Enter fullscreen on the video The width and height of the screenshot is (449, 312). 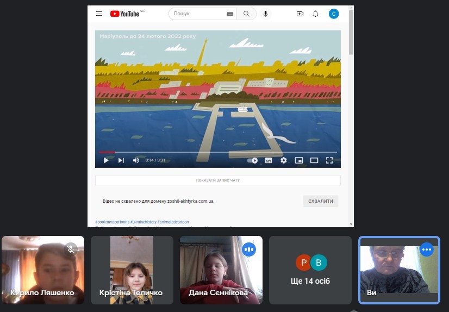[x=329, y=160]
